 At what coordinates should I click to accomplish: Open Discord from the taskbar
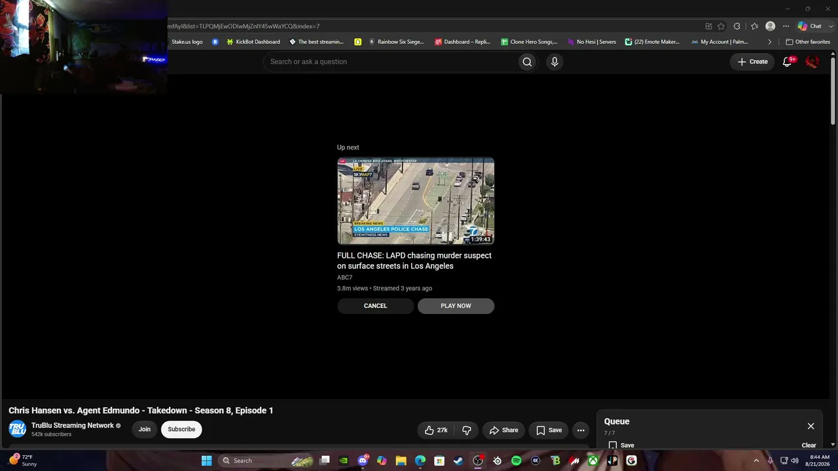[363, 461]
